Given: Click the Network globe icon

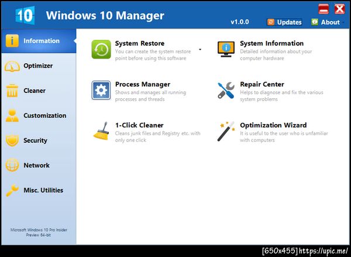Looking at the screenshot, I should [x=12, y=165].
